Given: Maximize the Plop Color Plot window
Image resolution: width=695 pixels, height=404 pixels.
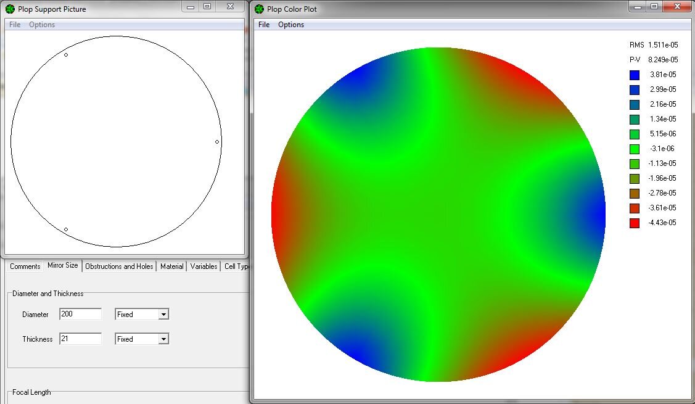Looking at the screenshot, I should (654, 6).
